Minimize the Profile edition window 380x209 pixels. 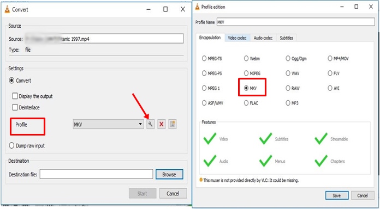coord(342,7)
